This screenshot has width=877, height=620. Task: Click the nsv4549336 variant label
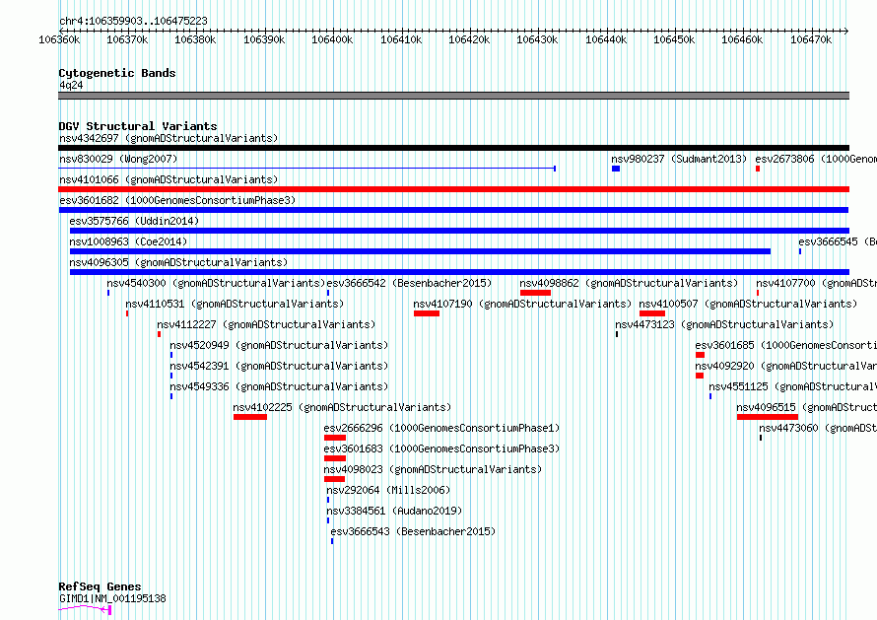pos(279,386)
